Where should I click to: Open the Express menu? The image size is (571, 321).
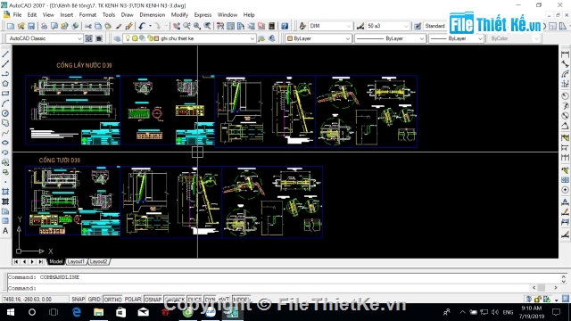[x=203, y=15]
